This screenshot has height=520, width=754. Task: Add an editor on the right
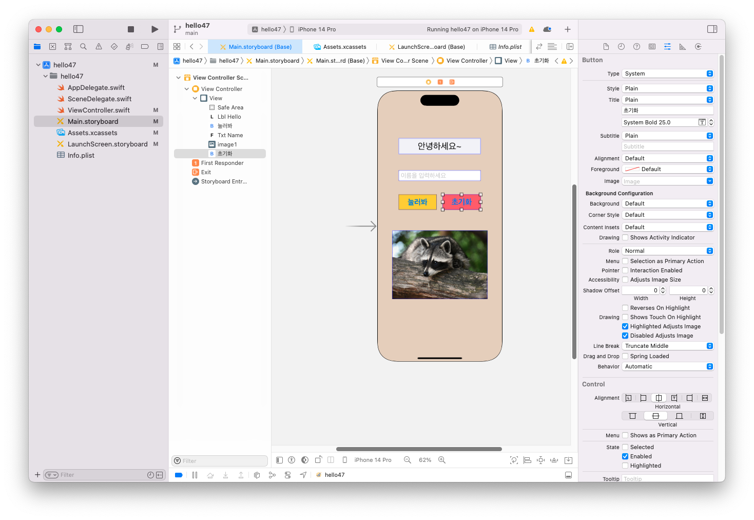[x=570, y=46]
